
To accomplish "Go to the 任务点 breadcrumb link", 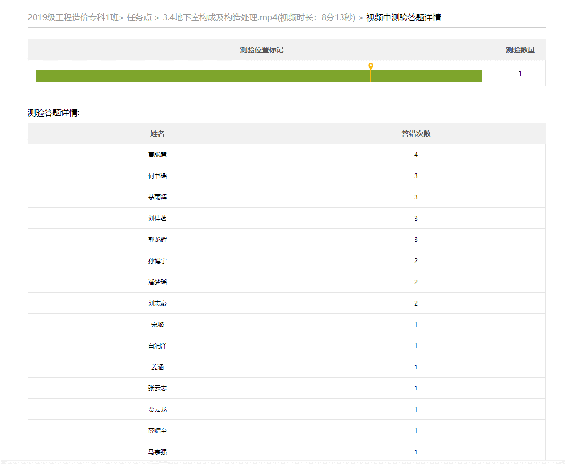I will [x=139, y=18].
